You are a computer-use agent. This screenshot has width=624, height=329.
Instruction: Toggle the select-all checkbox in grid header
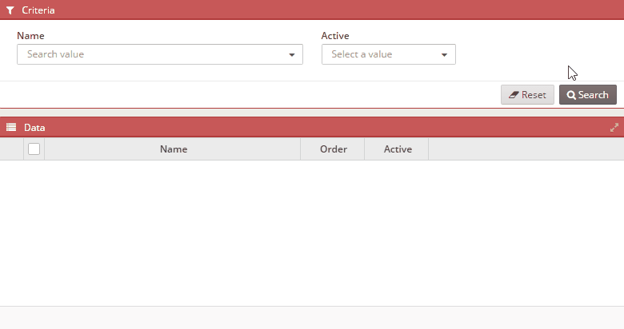[34, 149]
